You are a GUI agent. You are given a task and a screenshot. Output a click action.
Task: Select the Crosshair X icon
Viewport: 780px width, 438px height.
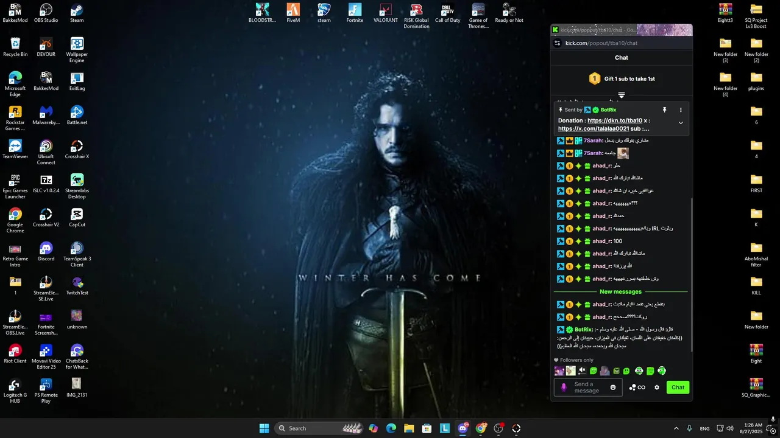[x=77, y=150]
